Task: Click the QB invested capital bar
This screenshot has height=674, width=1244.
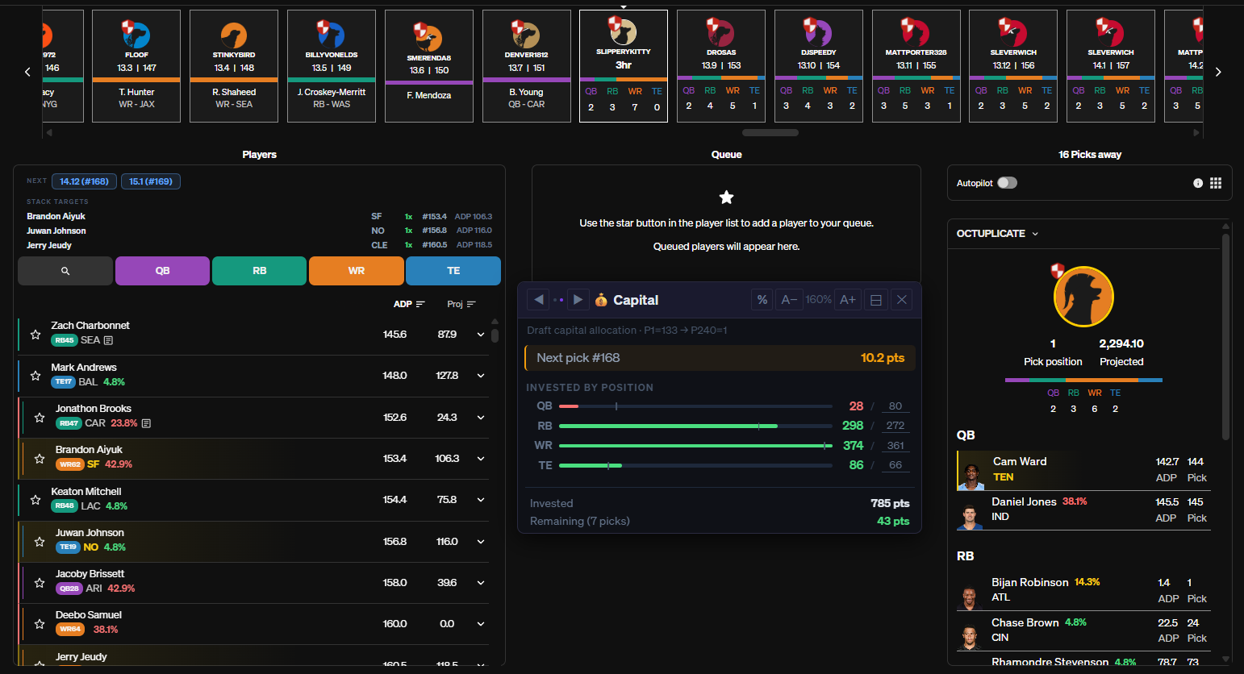Action: point(695,406)
